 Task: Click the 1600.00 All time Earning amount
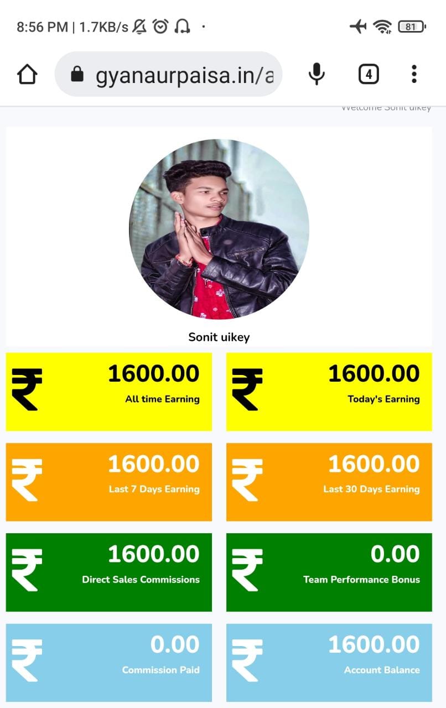pyautogui.click(x=154, y=374)
